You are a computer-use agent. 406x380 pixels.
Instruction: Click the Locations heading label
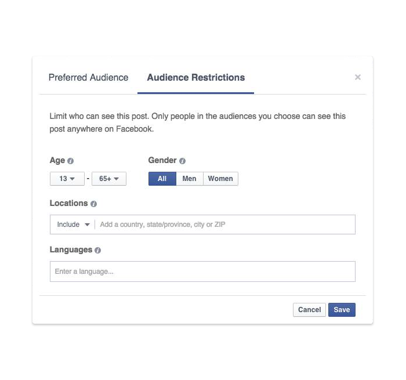click(x=68, y=203)
